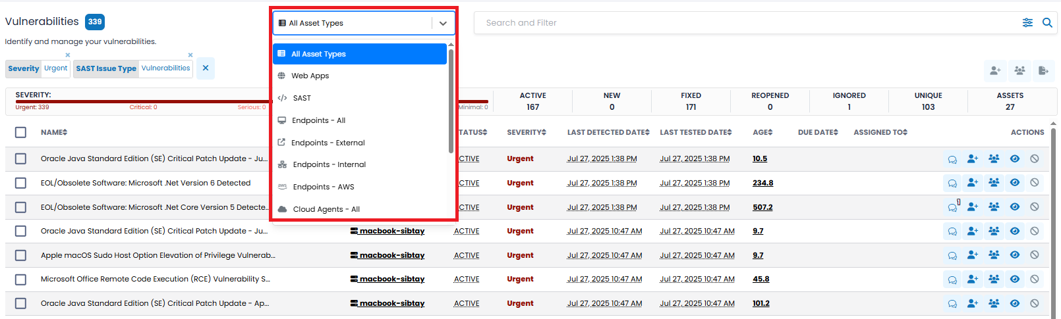Click the export vulnerabilities icon button
The height and width of the screenshot is (319, 1061).
click(1043, 70)
